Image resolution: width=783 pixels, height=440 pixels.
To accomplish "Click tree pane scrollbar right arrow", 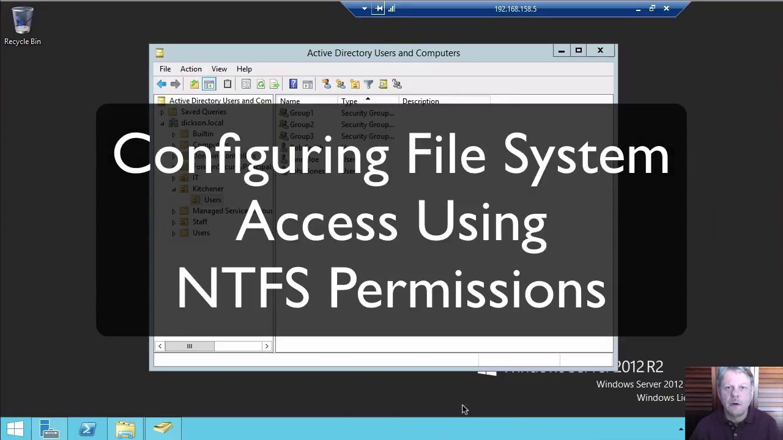I will (267, 346).
